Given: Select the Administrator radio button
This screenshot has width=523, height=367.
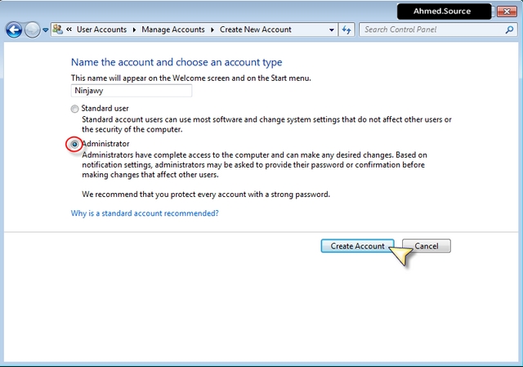Looking at the screenshot, I should [74, 144].
